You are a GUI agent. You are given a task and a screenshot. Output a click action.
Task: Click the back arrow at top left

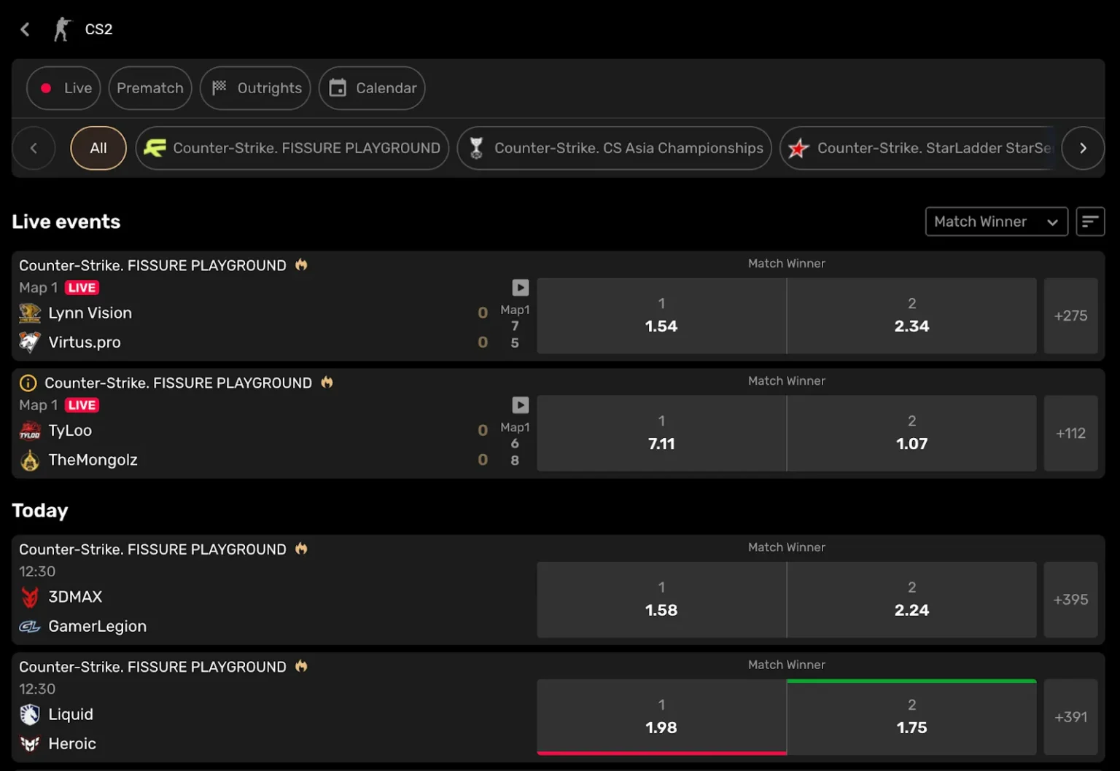(x=25, y=29)
